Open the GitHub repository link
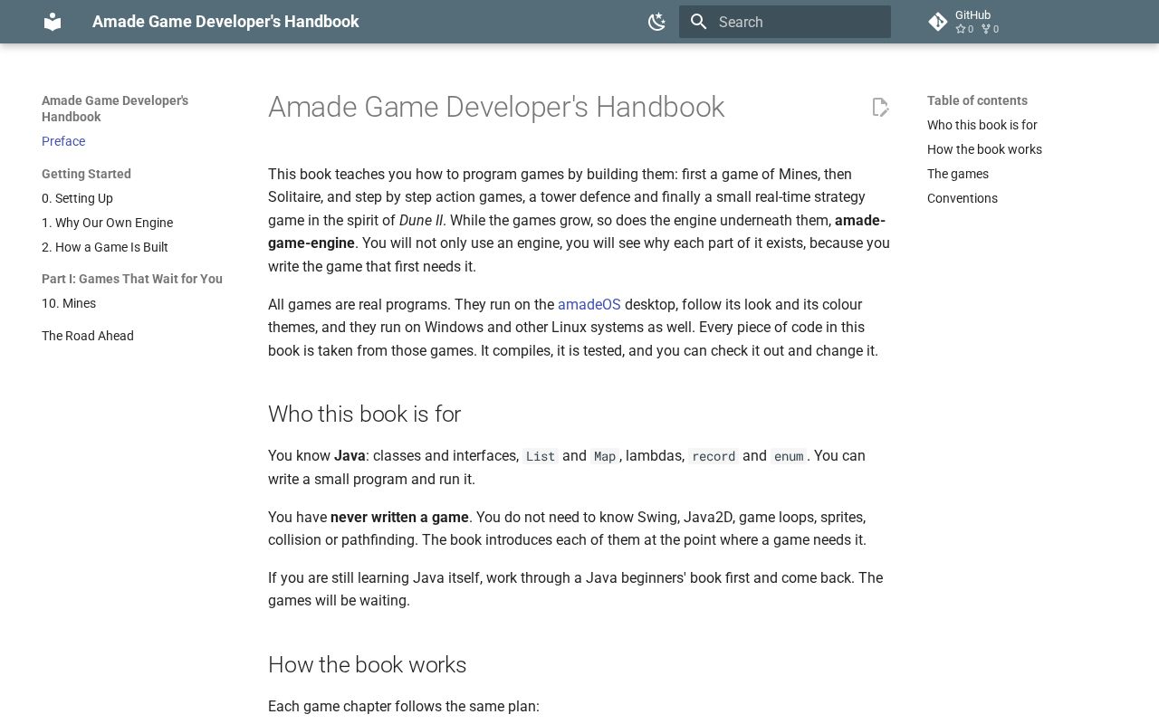The height and width of the screenshot is (724, 1159). click(1021, 22)
